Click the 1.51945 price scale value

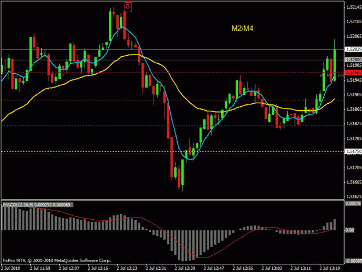(x=354, y=80)
